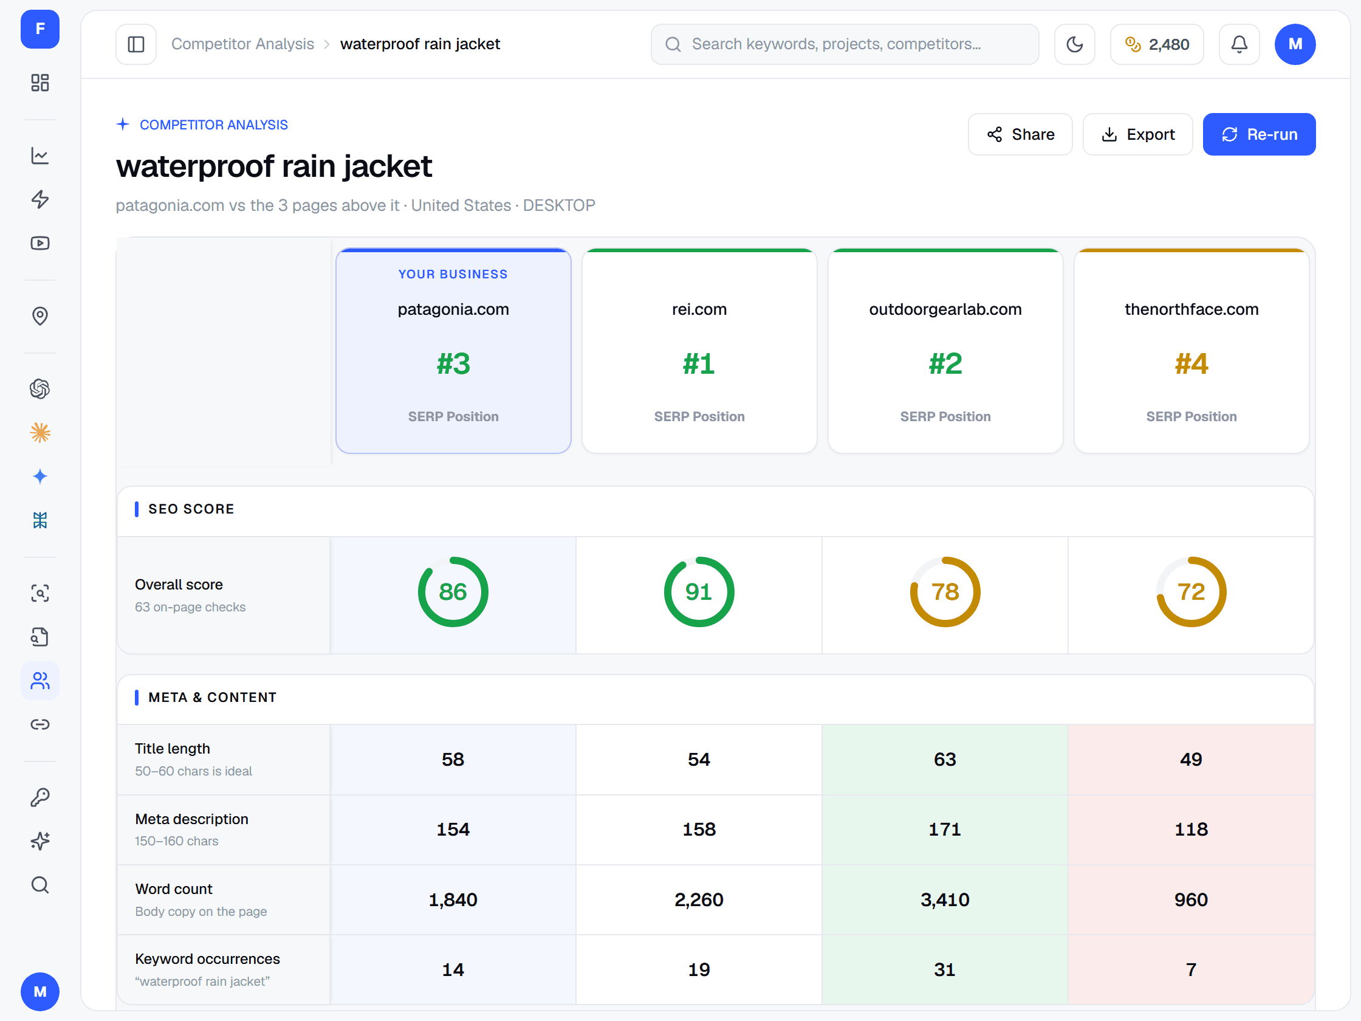Image resolution: width=1361 pixels, height=1021 pixels.
Task: Open the orange Claude starburst sidebar icon
Action: [40, 433]
